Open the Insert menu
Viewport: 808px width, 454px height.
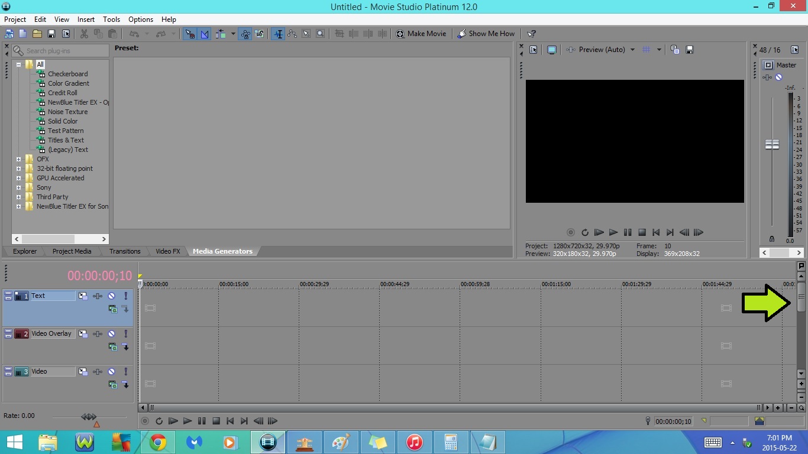86,20
